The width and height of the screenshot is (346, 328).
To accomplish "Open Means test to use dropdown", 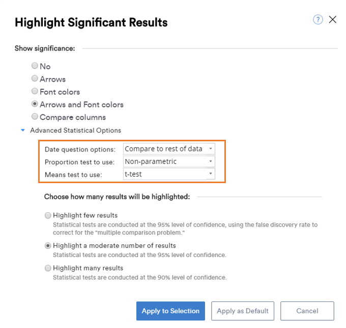I will click(x=169, y=174).
